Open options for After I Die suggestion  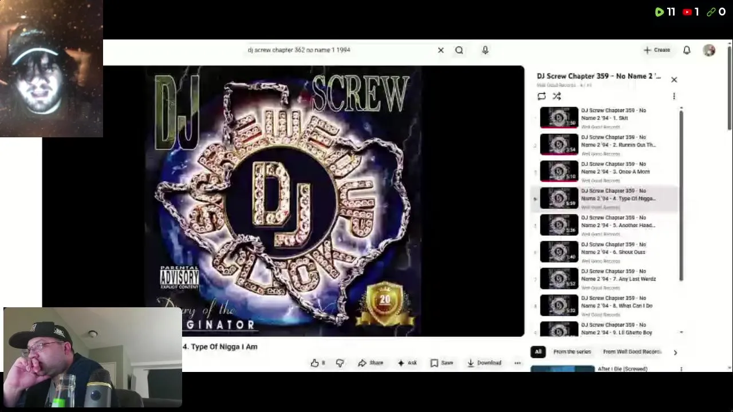coord(681,369)
